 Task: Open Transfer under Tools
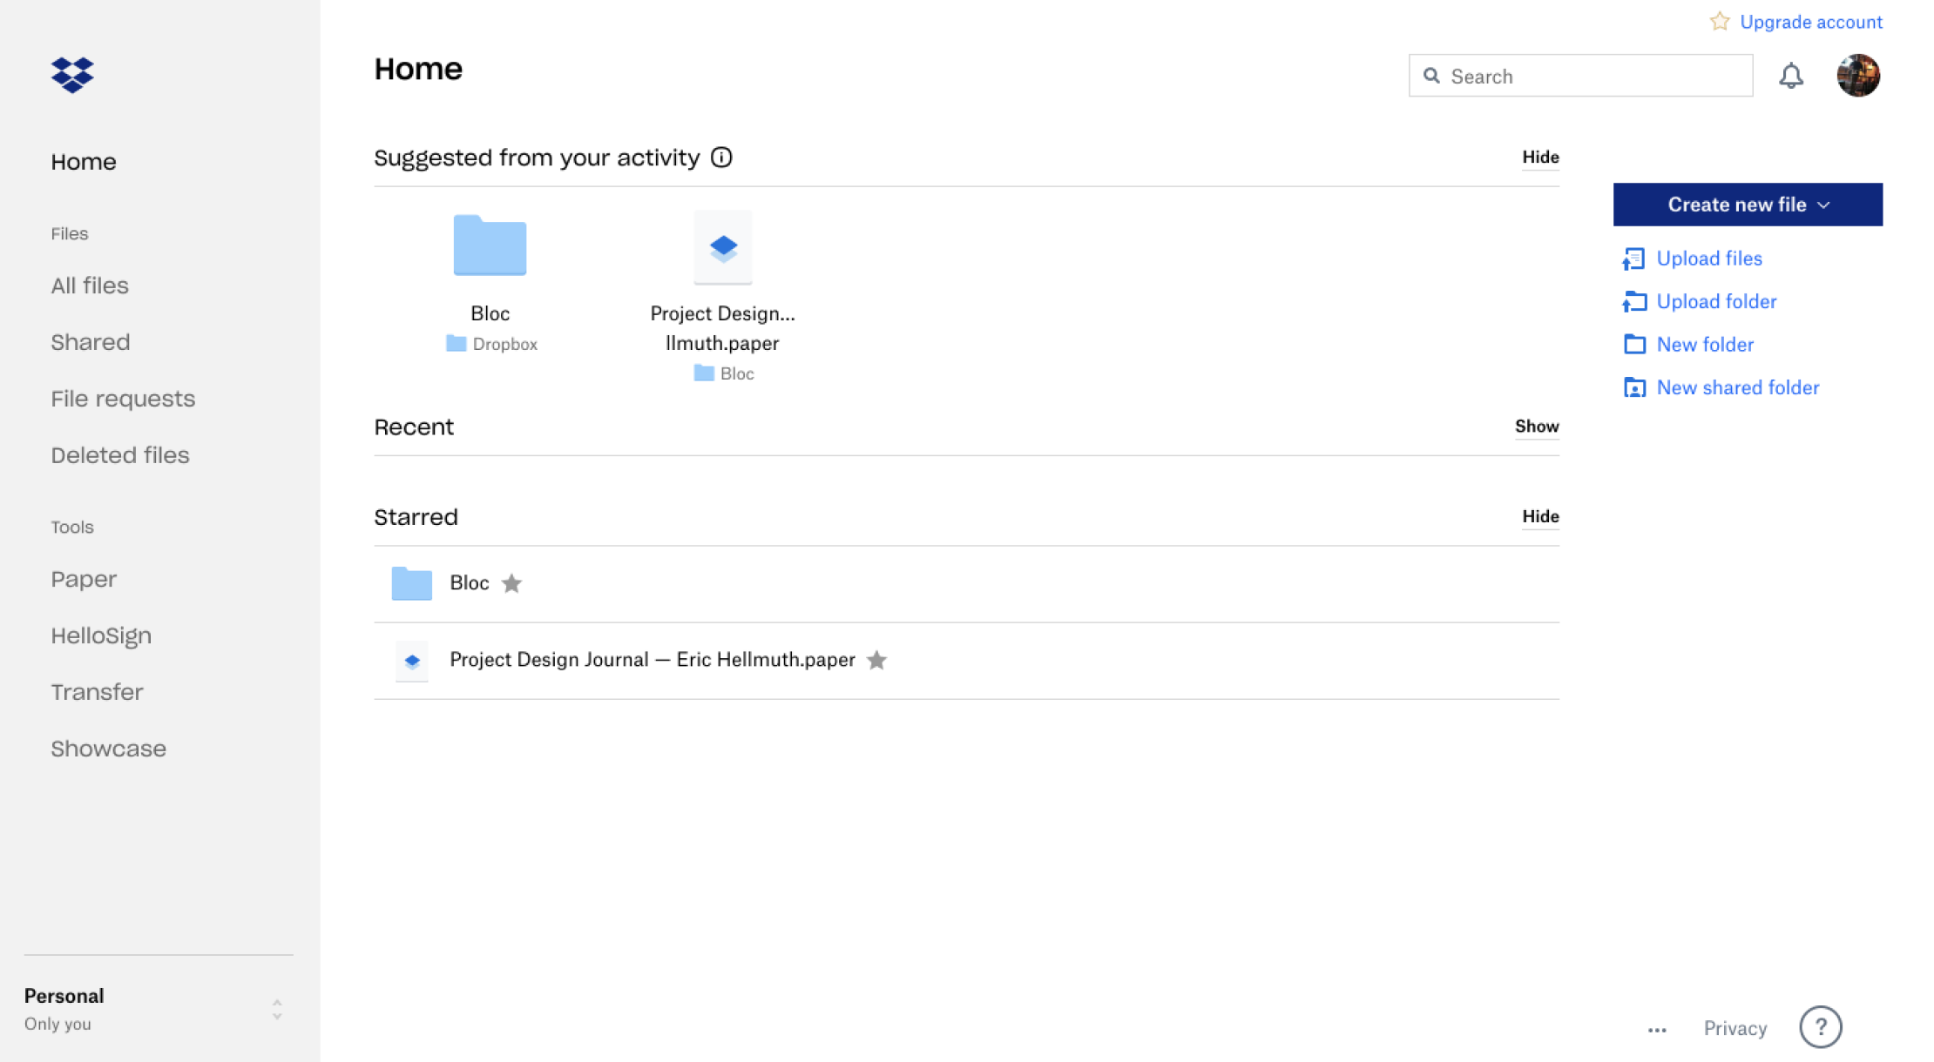(x=97, y=692)
